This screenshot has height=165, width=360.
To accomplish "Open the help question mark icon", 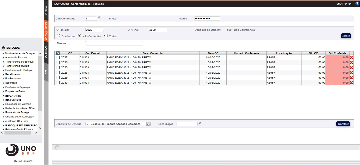I will coord(357,3).
